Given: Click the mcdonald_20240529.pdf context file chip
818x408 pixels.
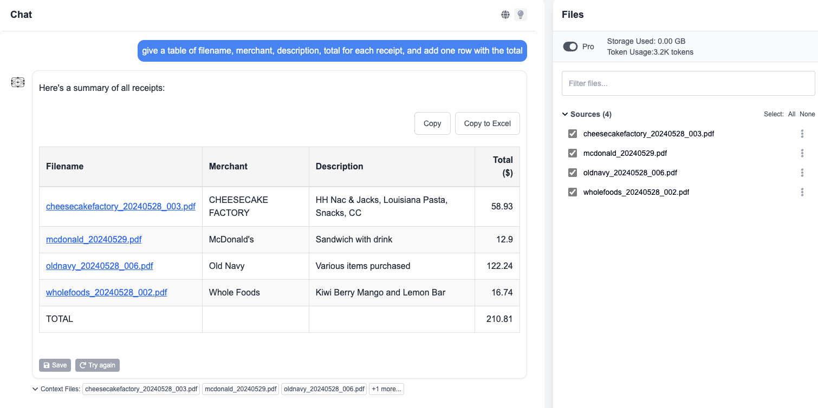Looking at the screenshot, I should coord(241,389).
